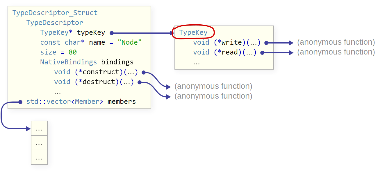Viewport: 378px width, 174px height.
Task: Click the anonymous function label for write
Action: point(336,42)
